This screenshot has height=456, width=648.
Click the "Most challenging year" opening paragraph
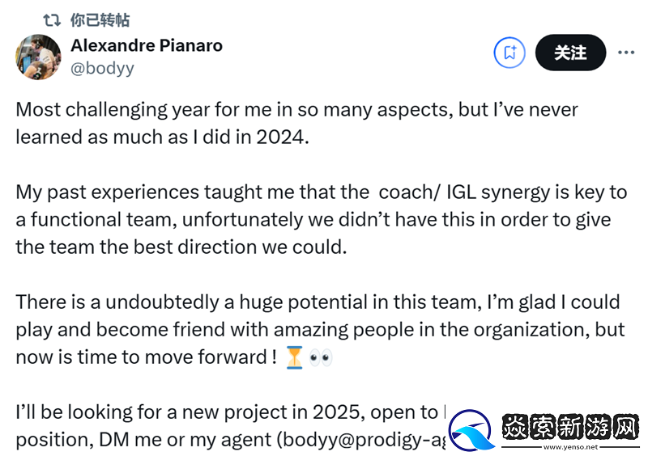click(296, 109)
